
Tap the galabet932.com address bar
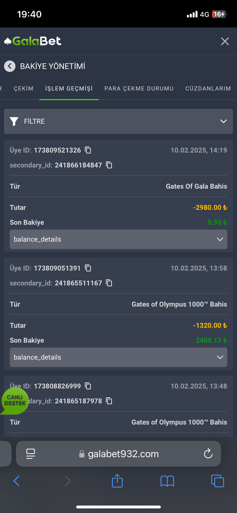[x=123, y=454]
